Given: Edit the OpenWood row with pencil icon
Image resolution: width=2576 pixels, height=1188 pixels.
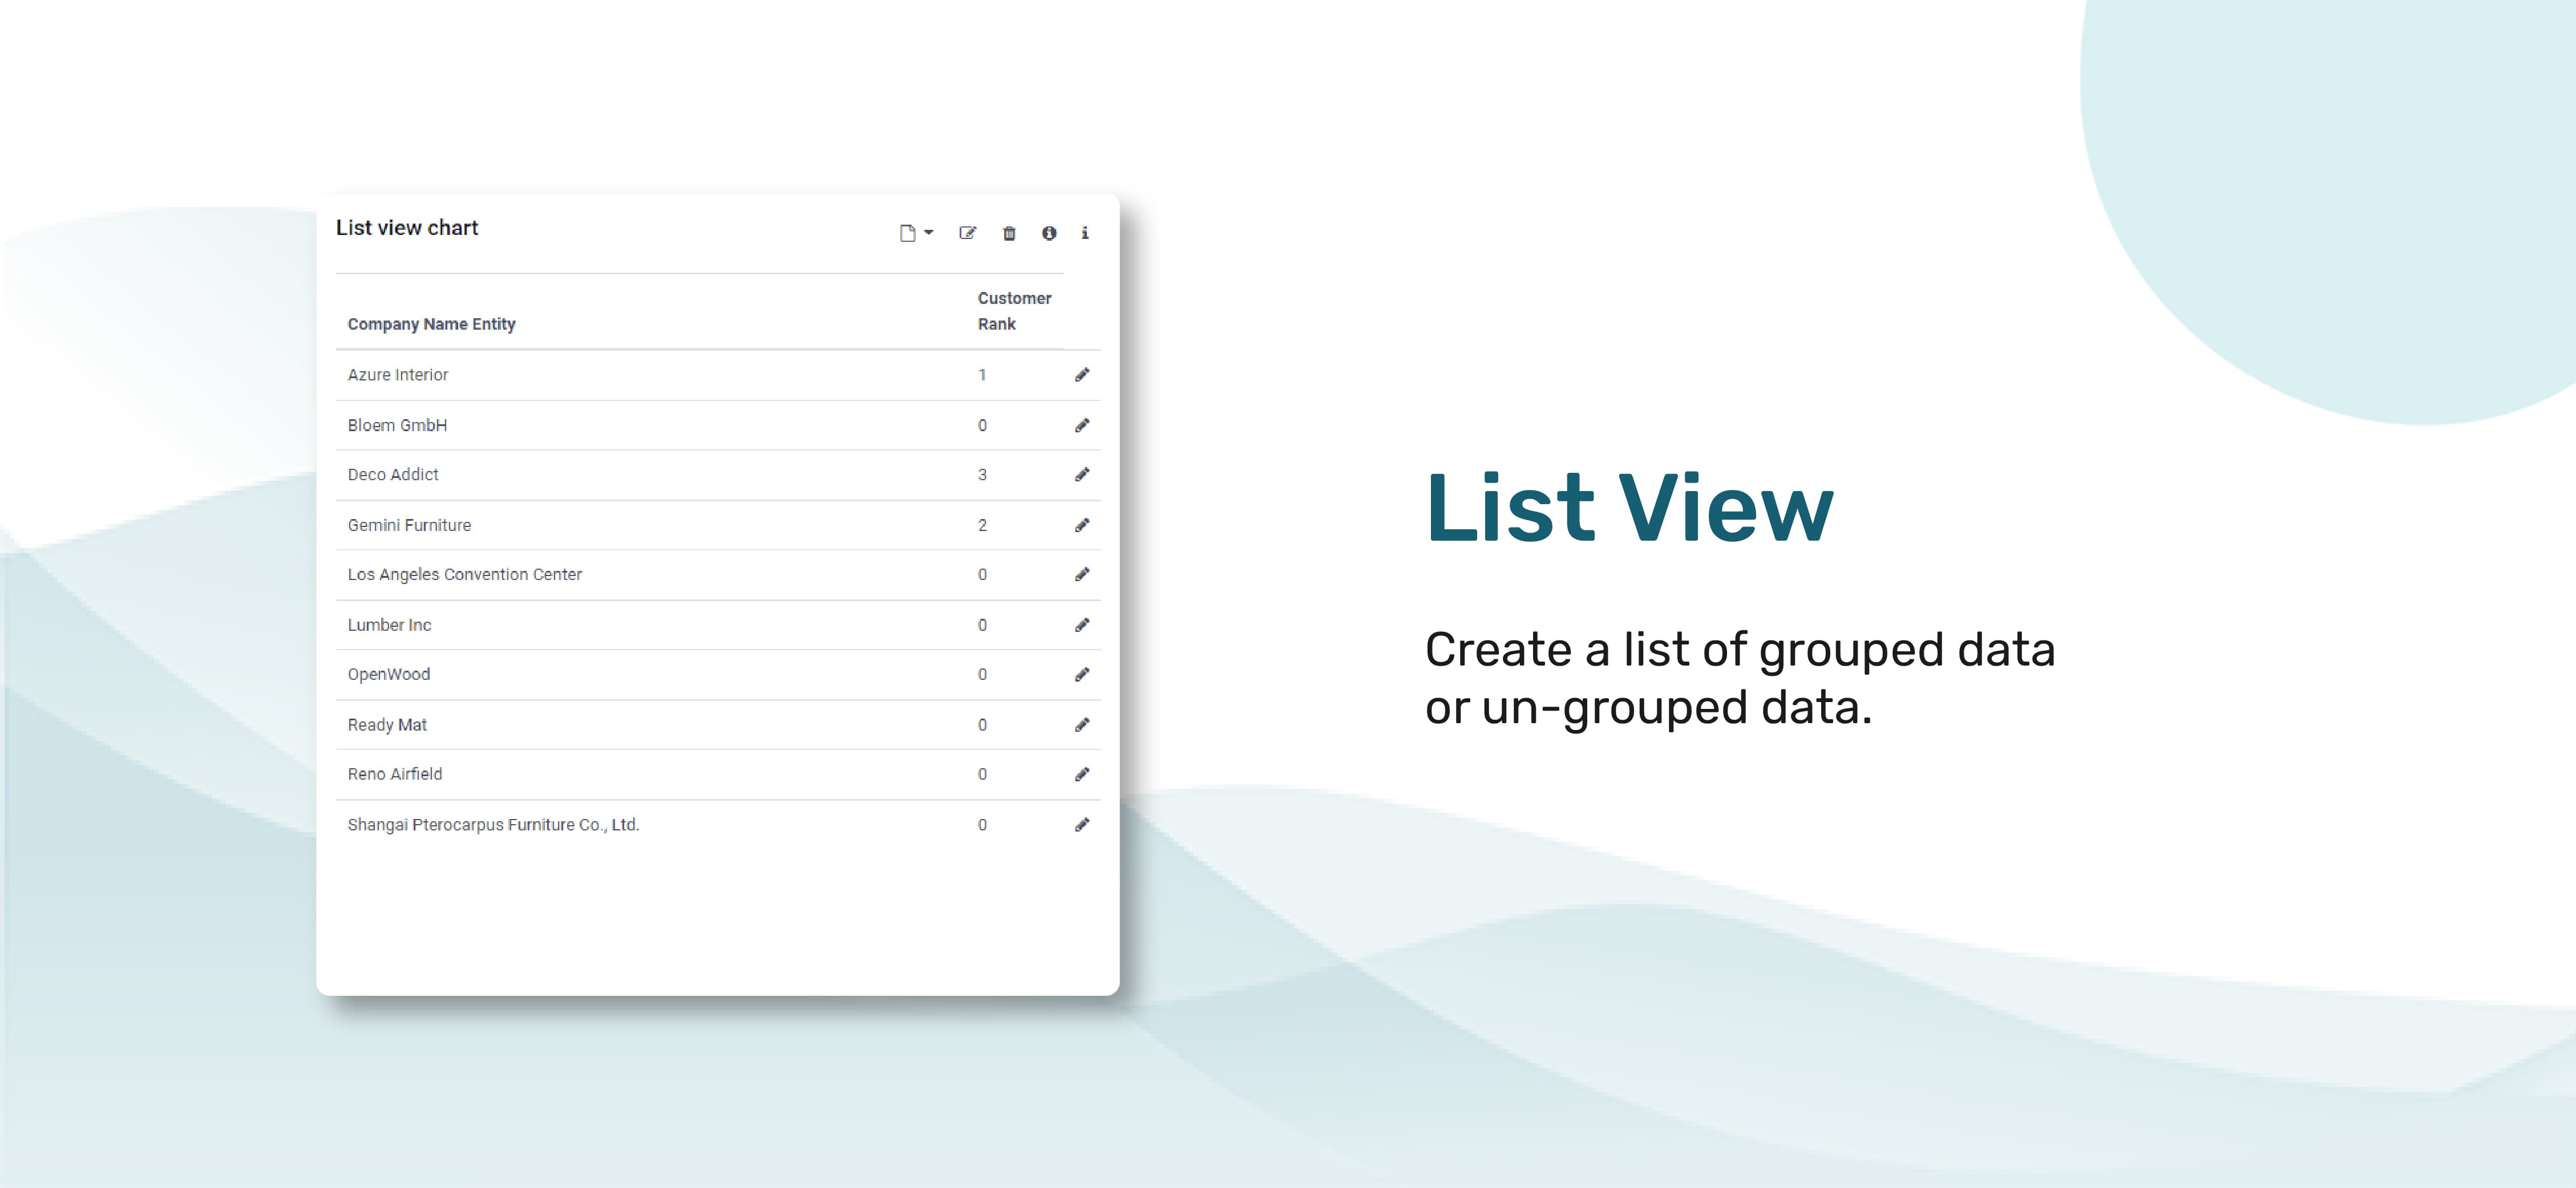Looking at the screenshot, I should coord(1082,675).
